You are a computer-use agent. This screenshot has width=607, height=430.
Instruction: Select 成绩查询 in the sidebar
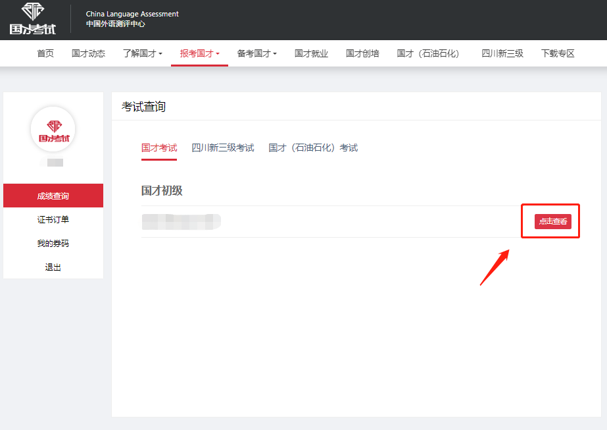pos(53,196)
